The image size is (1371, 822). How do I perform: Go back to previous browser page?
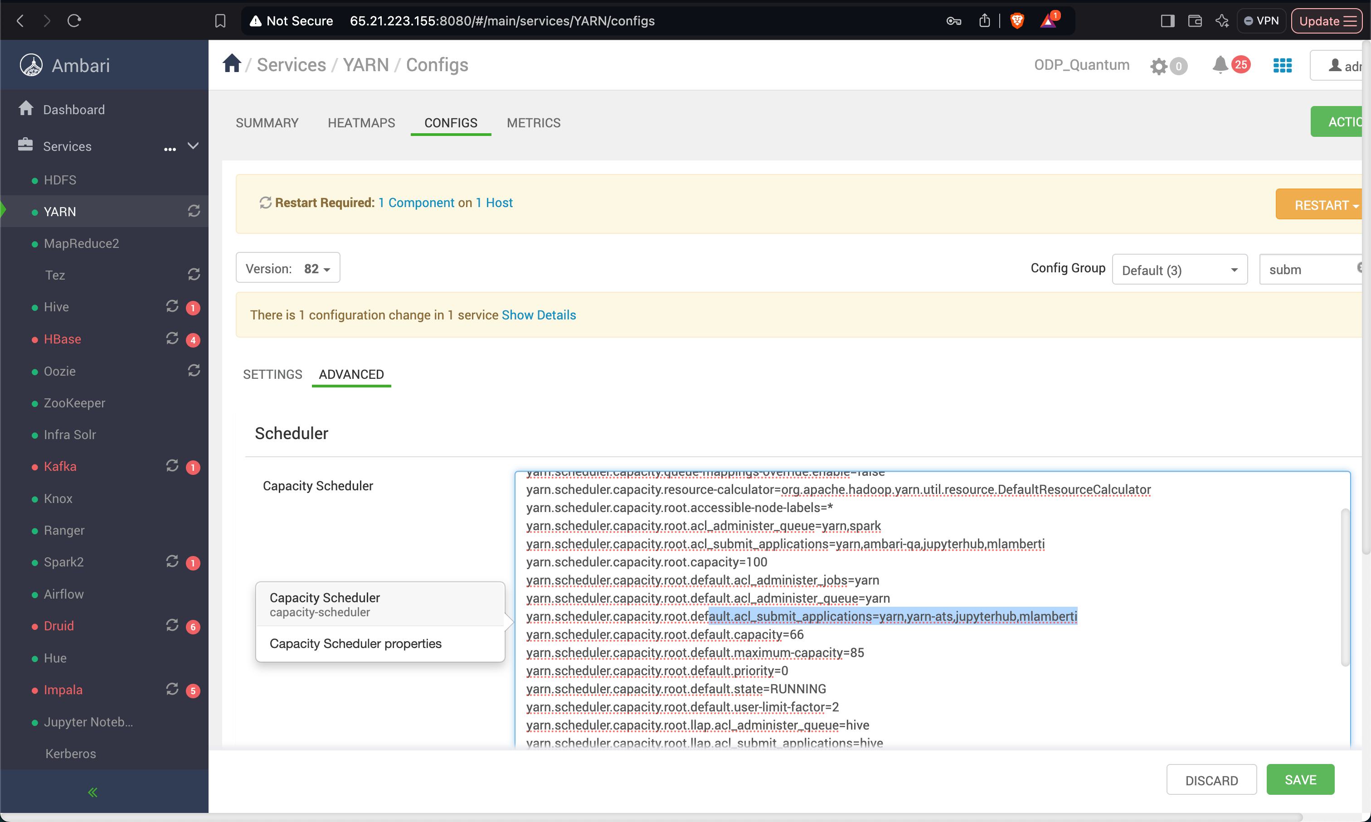click(20, 21)
